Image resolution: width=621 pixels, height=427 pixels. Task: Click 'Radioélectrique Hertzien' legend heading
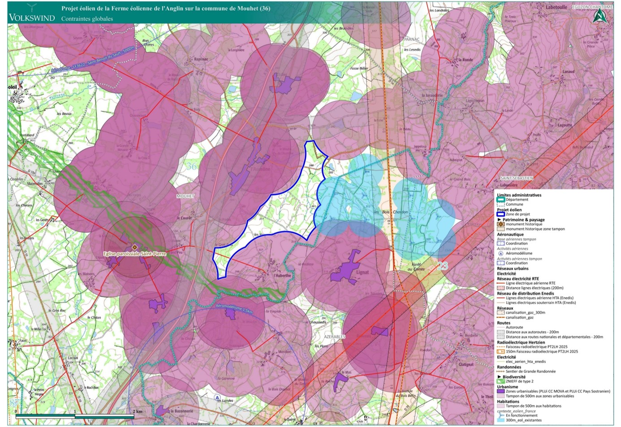tap(521, 342)
